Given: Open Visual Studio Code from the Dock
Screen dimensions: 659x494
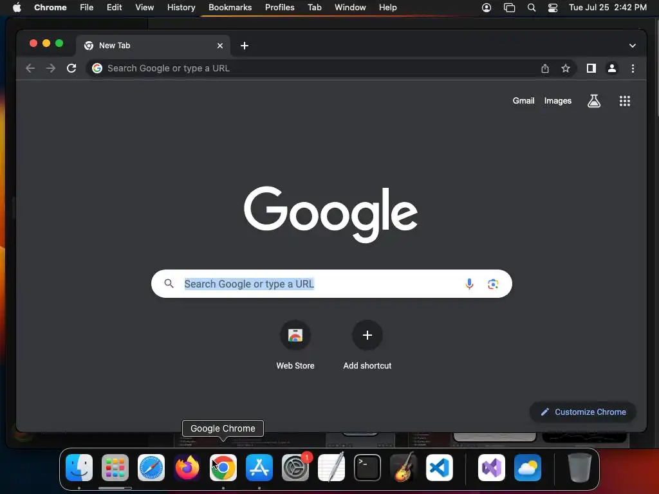Looking at the screenshot, I should [x=440, y=468].
